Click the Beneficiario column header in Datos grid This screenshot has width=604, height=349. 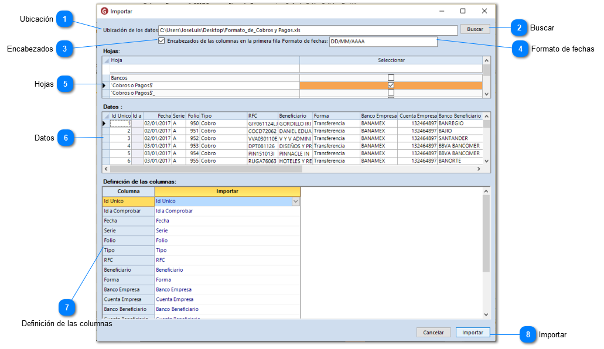tap(294, 116)
